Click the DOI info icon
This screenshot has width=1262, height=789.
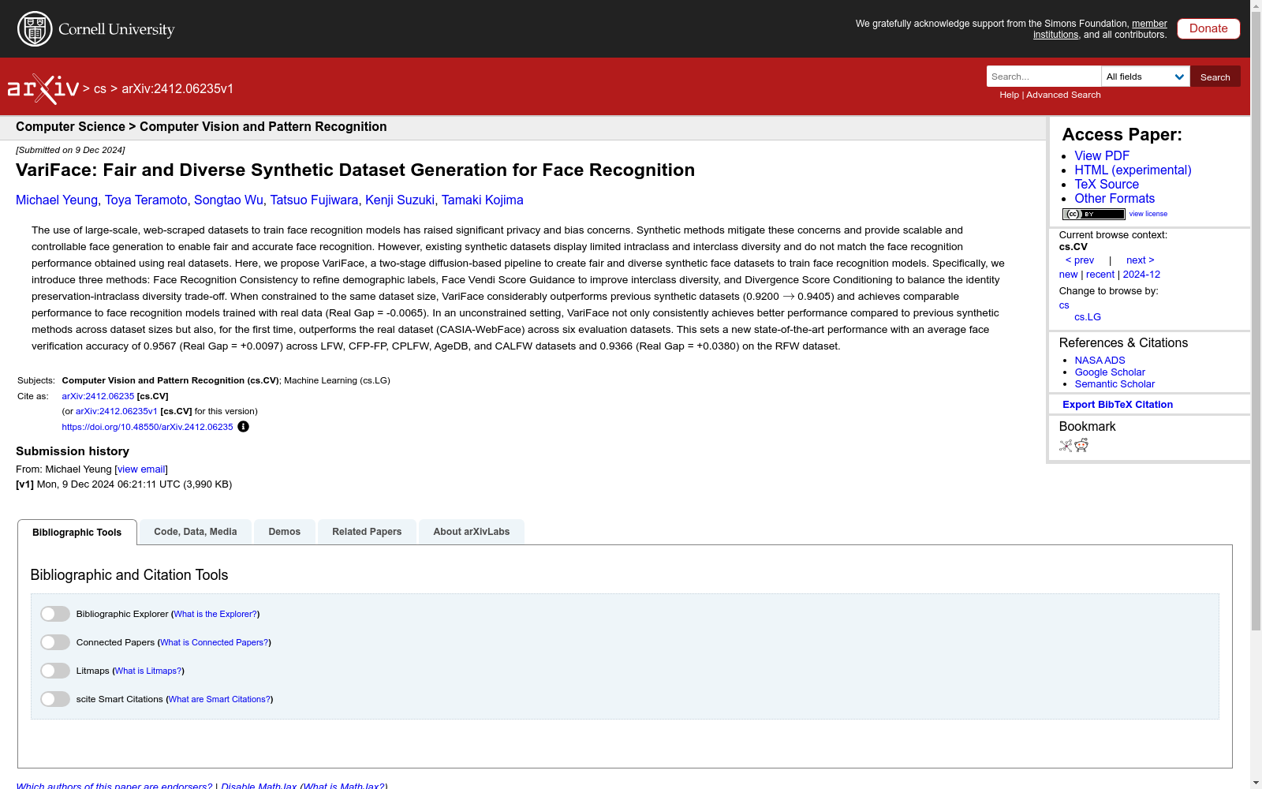[243, 427]
